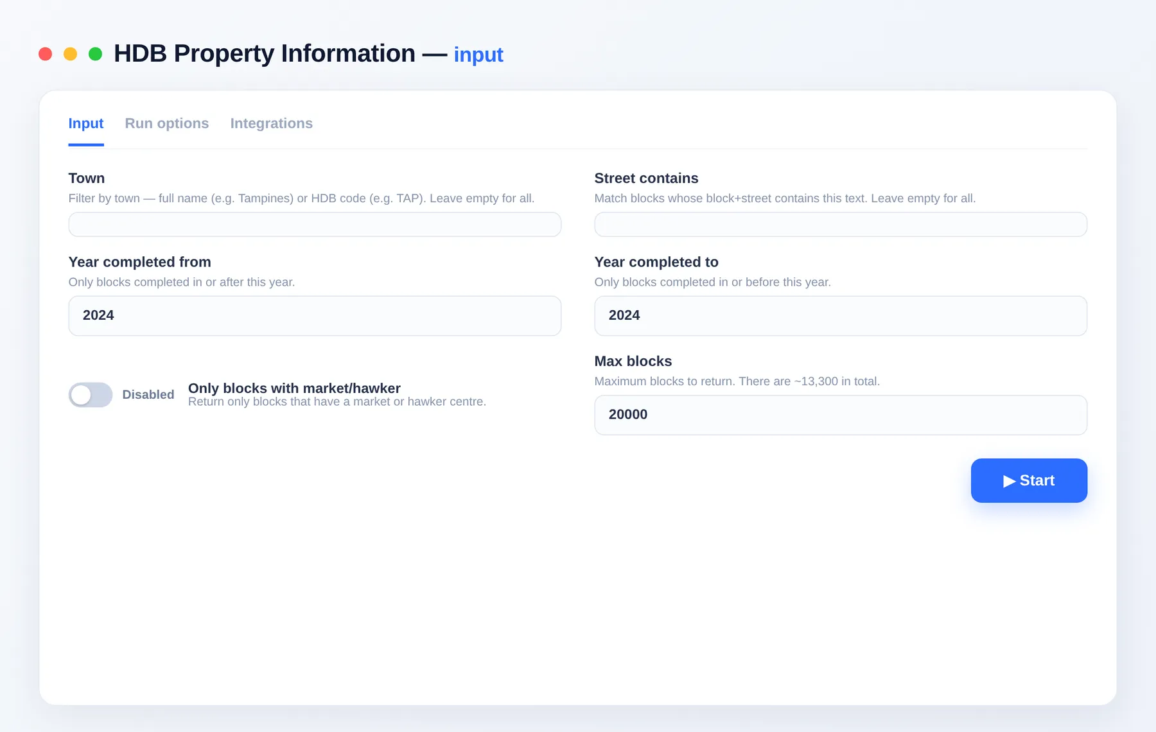Click the 'Disabled' toggle status text

point(148,395)
